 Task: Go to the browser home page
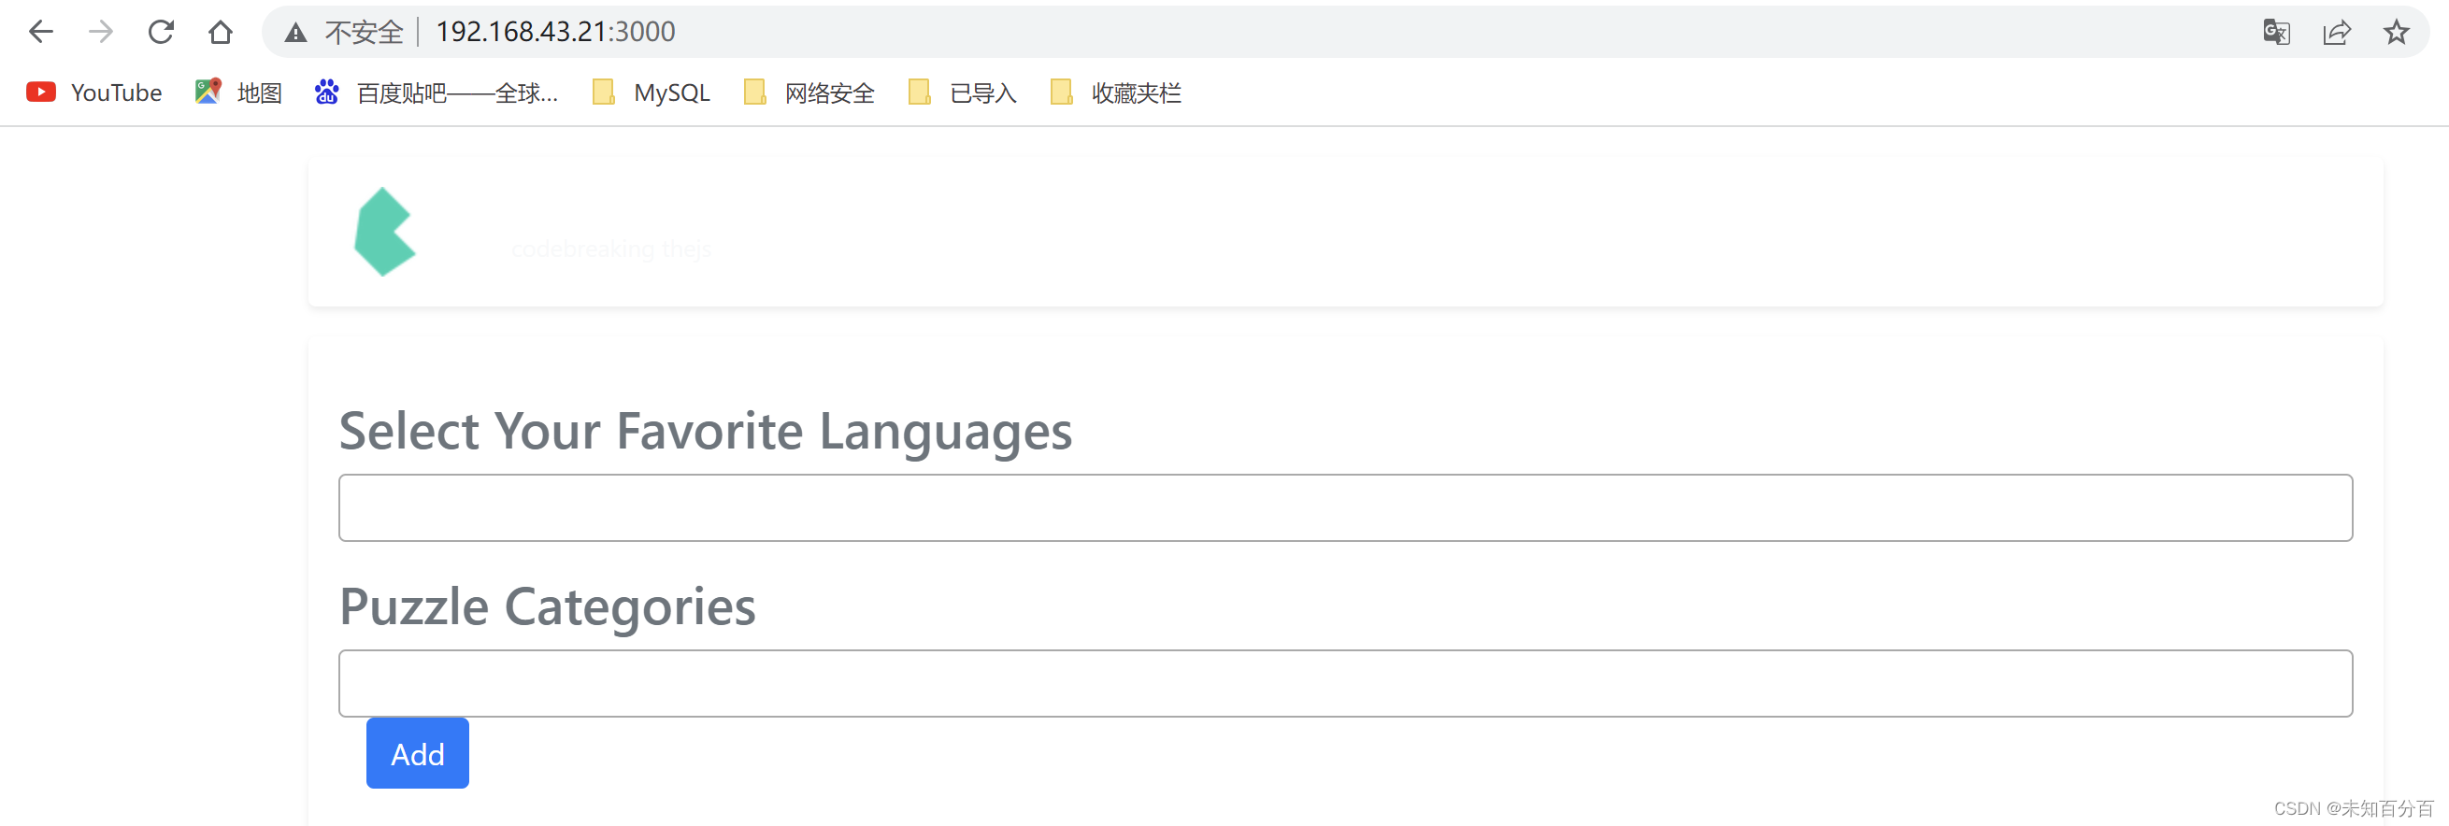click(221, 33)
